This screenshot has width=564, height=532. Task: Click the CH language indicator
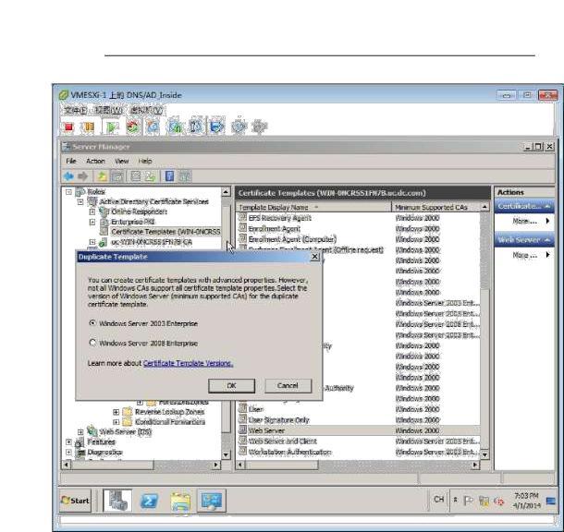click(x=439, y=500)
